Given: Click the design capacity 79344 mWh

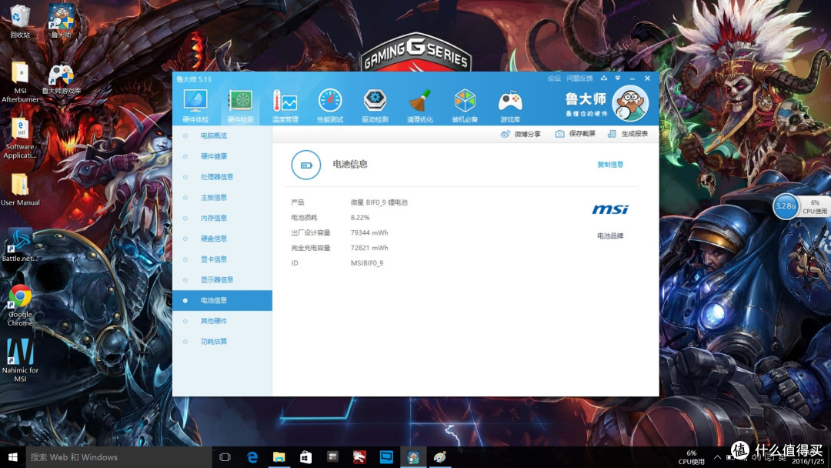Looking at the screenshot, I should click(x=369, y=232).
